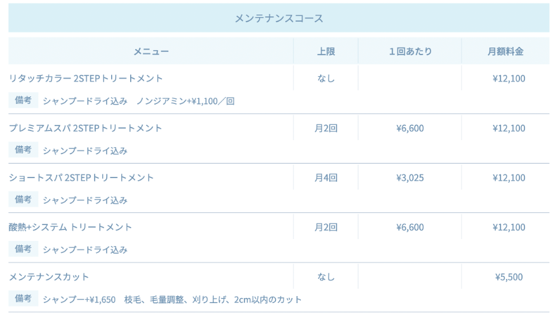Screen dimensions: 560x317
Task: Click the ¥3,025 per-visit price
Action: point(410,178)
